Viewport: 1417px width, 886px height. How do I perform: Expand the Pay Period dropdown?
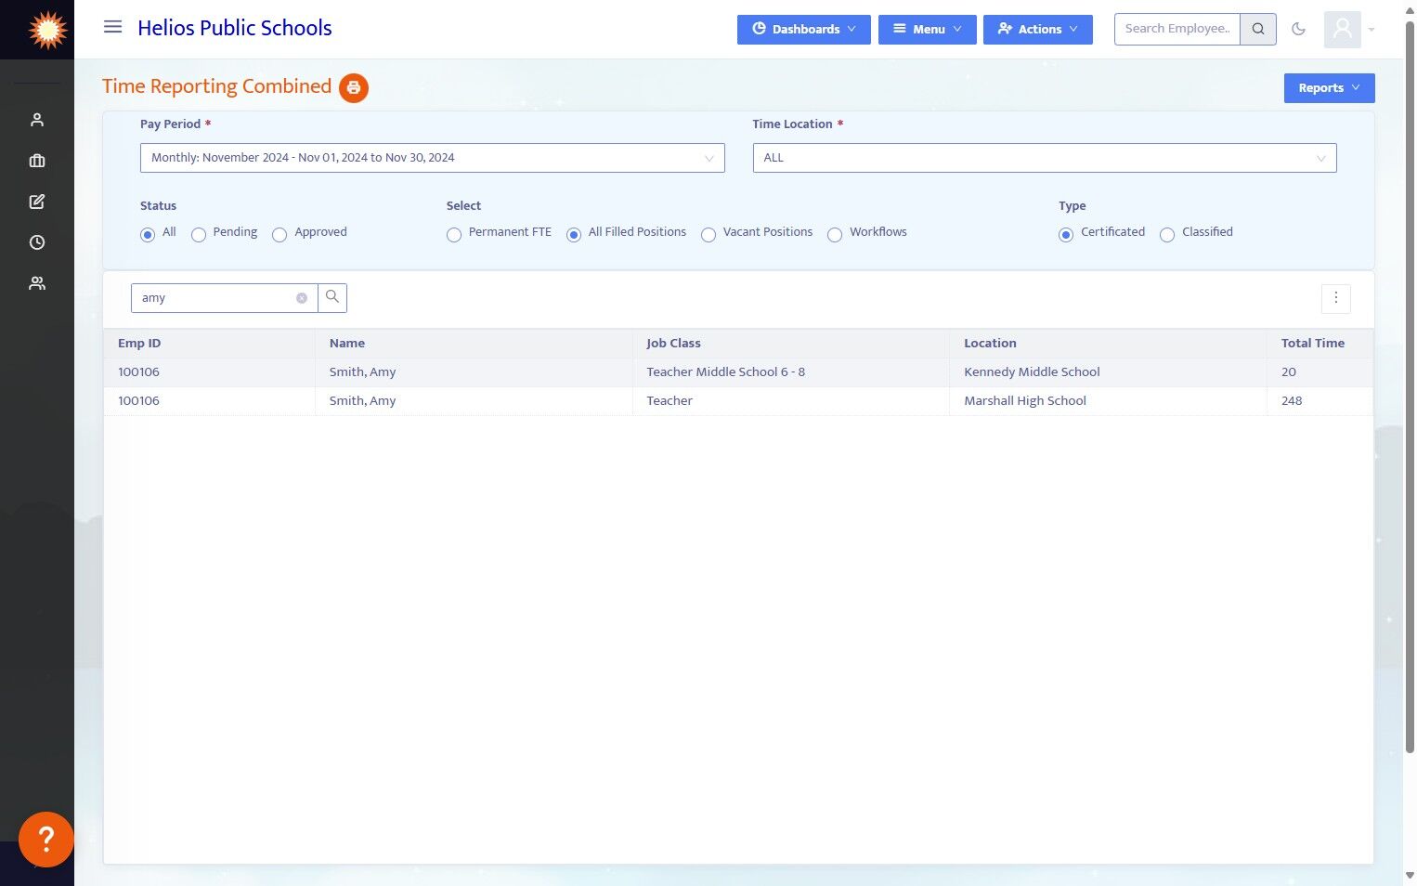pos(433,158)
